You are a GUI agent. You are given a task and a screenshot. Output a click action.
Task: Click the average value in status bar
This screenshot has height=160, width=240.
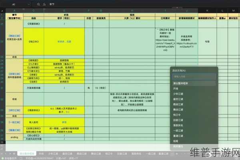[39, 158]
